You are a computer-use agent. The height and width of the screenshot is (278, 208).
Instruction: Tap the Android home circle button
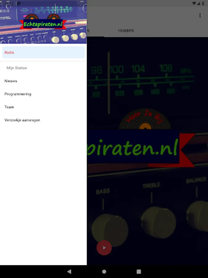click(104, 272)
